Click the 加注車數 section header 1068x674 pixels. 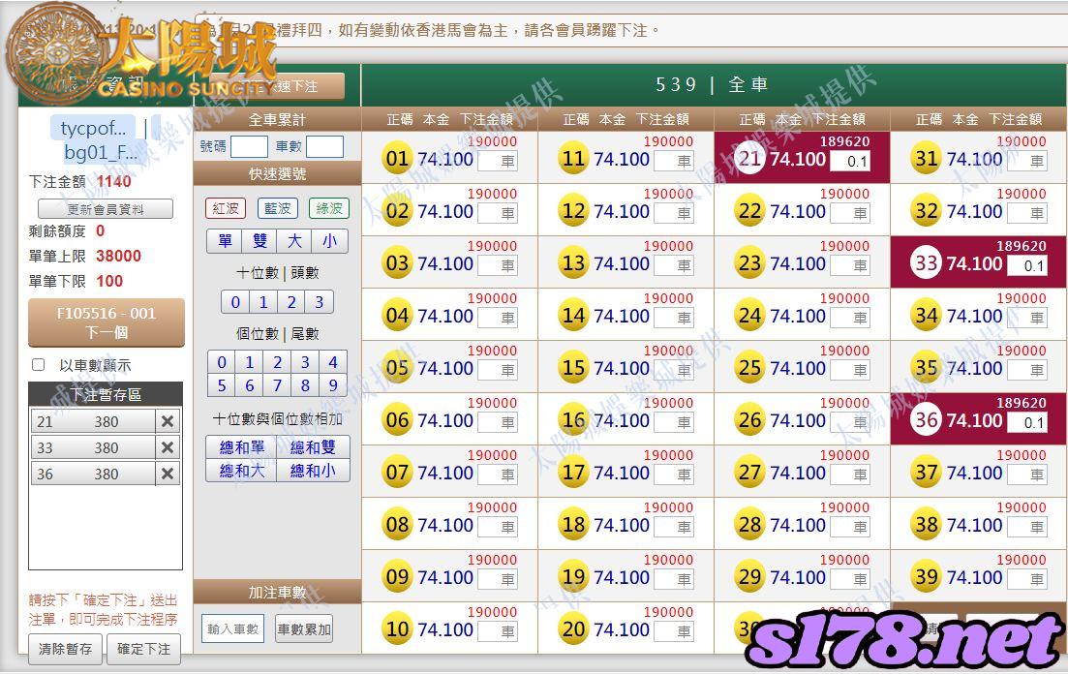tap(277, 593)
